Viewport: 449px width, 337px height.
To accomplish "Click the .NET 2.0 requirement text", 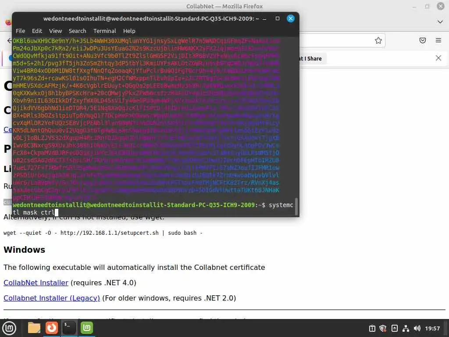I will 169,298.
